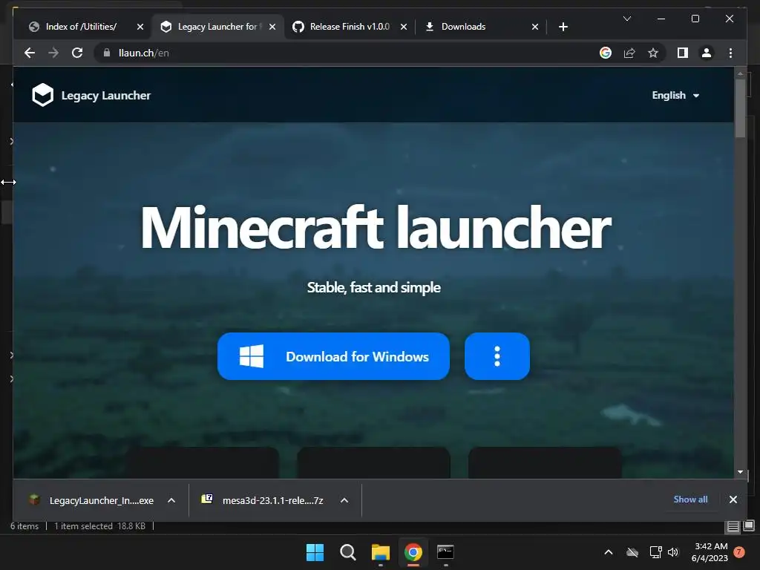This screenshot has width=760, height=570.
Task: Open Chrome three-dot menu
Action: 730,53
